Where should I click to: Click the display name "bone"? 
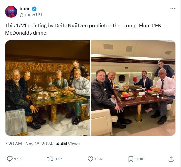25,9
